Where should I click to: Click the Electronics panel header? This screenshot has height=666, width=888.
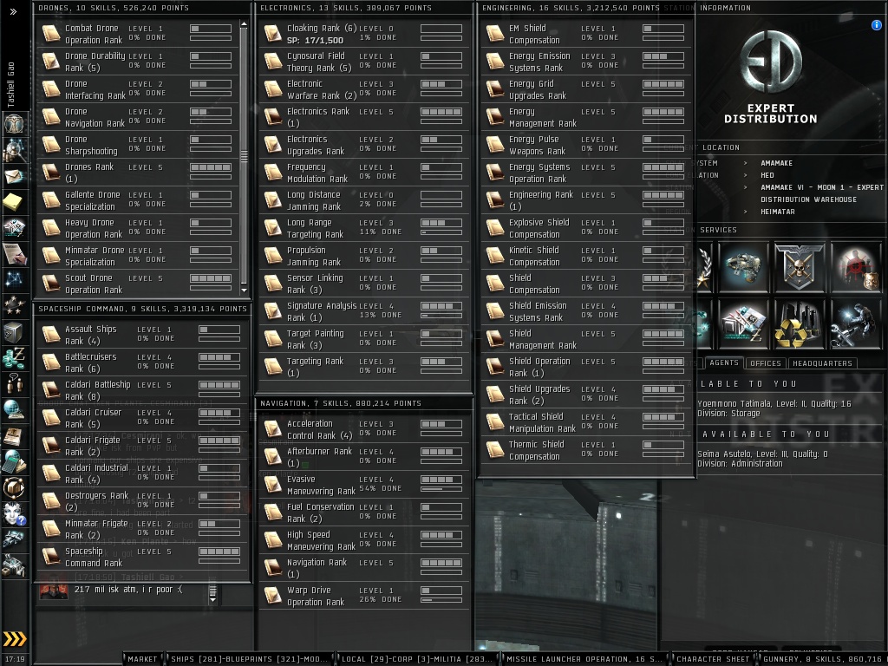point(365,8)
